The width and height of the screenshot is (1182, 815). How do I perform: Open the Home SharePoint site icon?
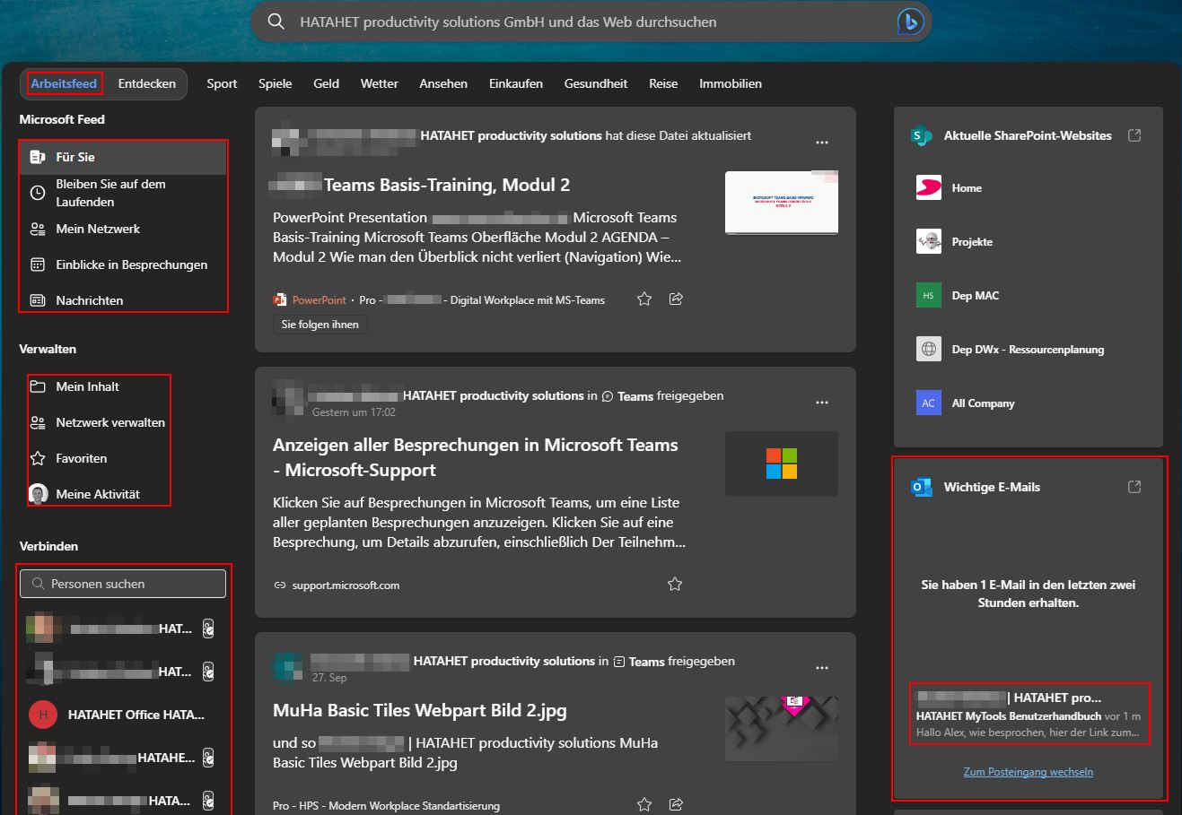(929, 188)
